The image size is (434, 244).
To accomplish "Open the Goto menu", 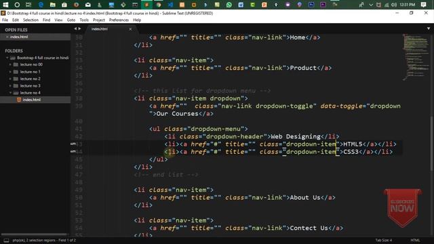I will pyautogui.click(x=71, y=20).
